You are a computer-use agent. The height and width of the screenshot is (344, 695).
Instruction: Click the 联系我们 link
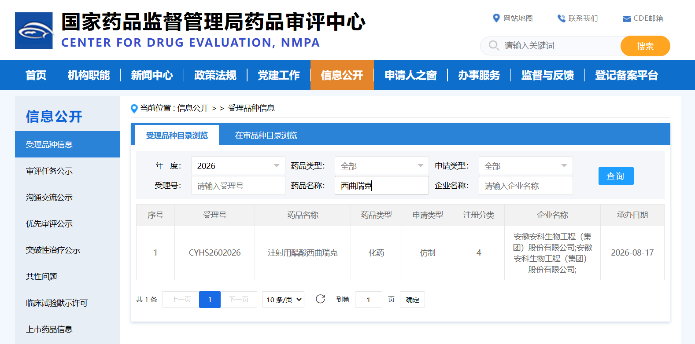pyautogui.click(x=583, y=18)
